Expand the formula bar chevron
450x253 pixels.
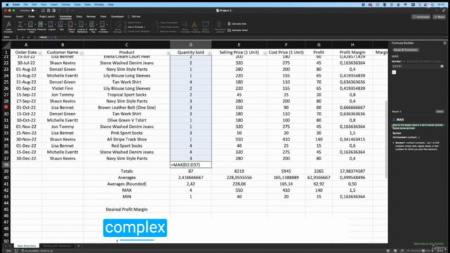[446, 37]
